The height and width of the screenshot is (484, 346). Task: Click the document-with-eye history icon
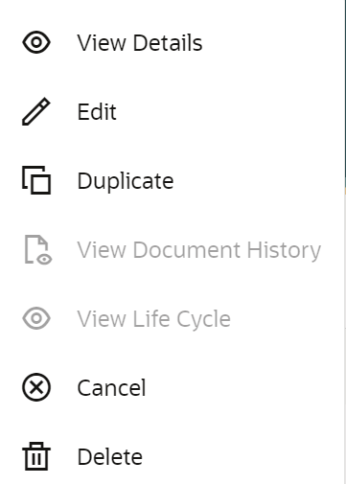[38, 250]
